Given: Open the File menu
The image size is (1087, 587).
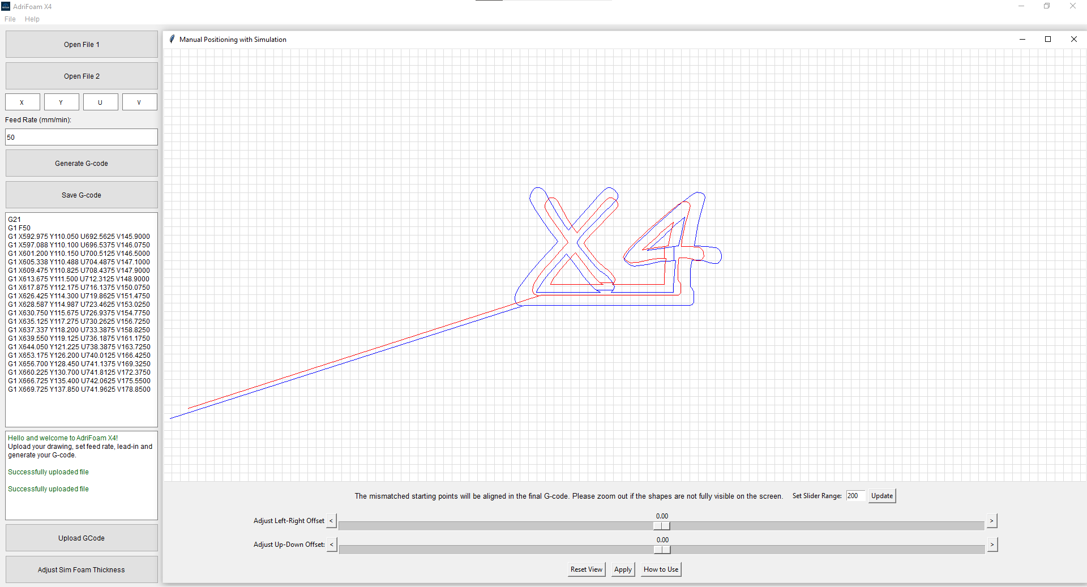Looking at the screenshot, I should point(10,19).
